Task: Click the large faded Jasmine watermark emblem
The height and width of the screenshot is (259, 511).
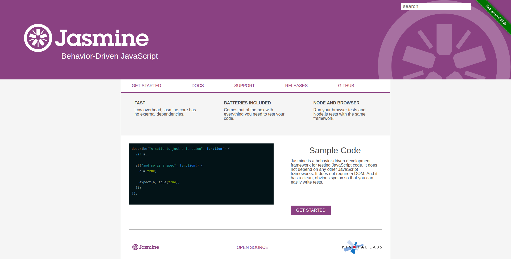Action: [x=444, y=53]
